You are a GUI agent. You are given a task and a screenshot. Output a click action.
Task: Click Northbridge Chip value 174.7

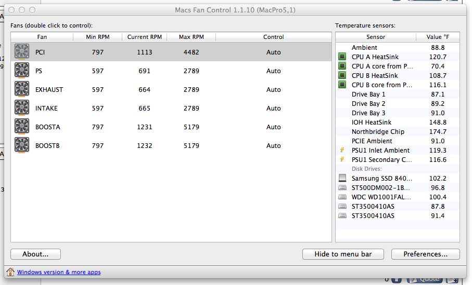point(438,131)
